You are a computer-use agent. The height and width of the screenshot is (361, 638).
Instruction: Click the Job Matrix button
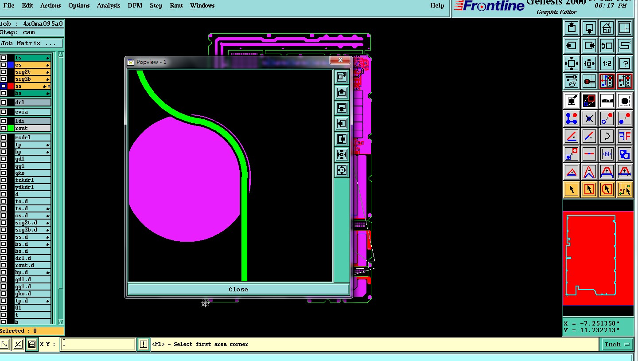pyautogui.click(x=31, y=43)
